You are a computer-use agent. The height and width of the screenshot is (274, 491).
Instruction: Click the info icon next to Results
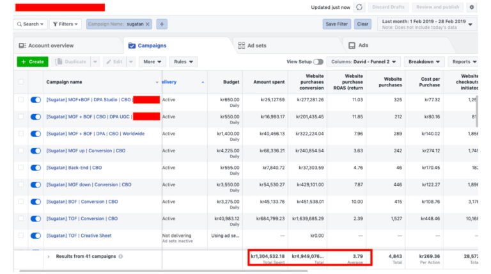point(121,257)
